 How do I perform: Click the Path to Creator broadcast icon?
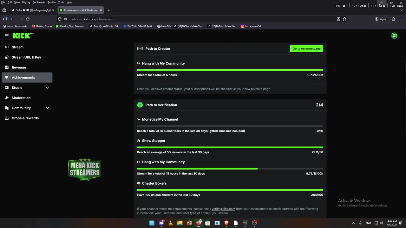coord(140,48)
